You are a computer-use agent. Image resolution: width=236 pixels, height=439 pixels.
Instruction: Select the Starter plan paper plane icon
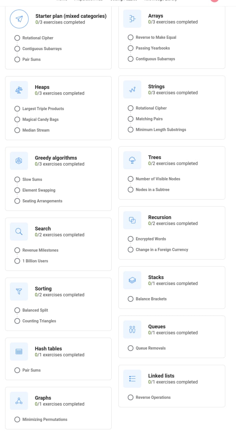(19, 19)
